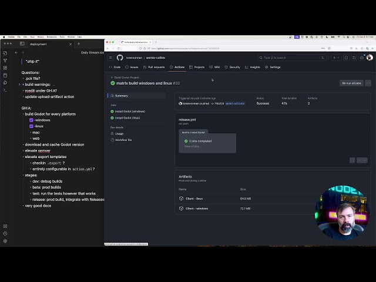Toggle left sidebar icon in notes app
Screen dimensions: 376x282
tap(22, 43)
